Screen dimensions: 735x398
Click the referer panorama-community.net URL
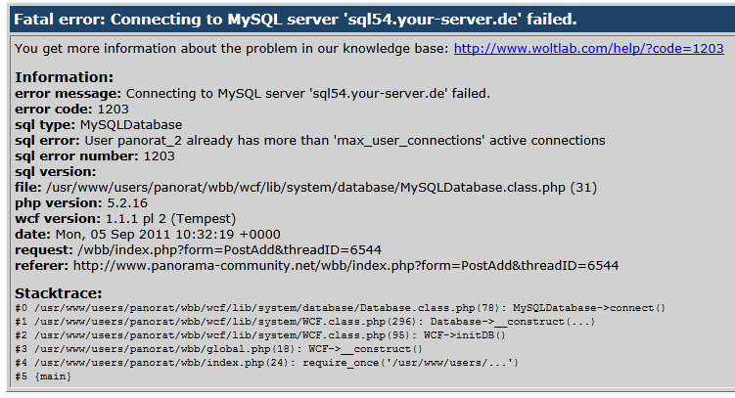tap(345, 265)
